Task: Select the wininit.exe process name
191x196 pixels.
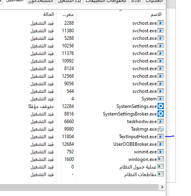Action: 145,152
